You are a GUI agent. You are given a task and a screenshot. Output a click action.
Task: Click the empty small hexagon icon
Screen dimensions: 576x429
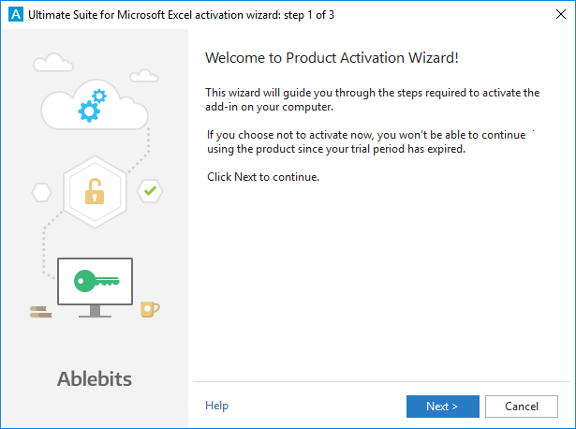pyautogui.click(x=41, y=192)
